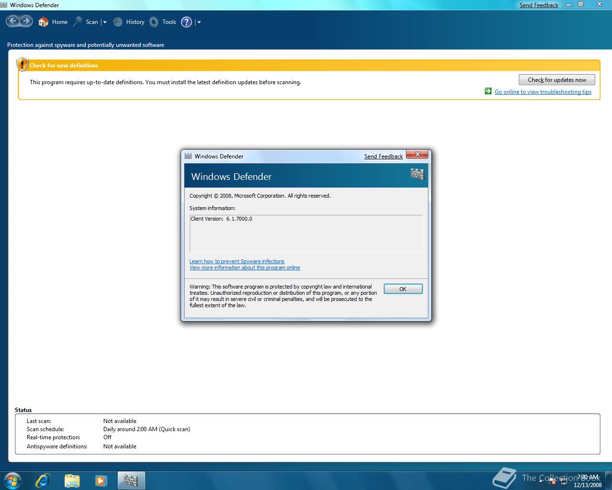Expand the Help options dropdown arrow
This screenshot has width=612, height=490.
pyautogui.click(x=199, y=22)
